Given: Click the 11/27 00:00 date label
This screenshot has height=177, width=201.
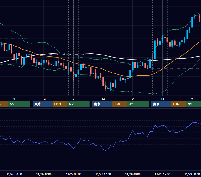Looking at the screenshot, I should click(x=73, y=174).
